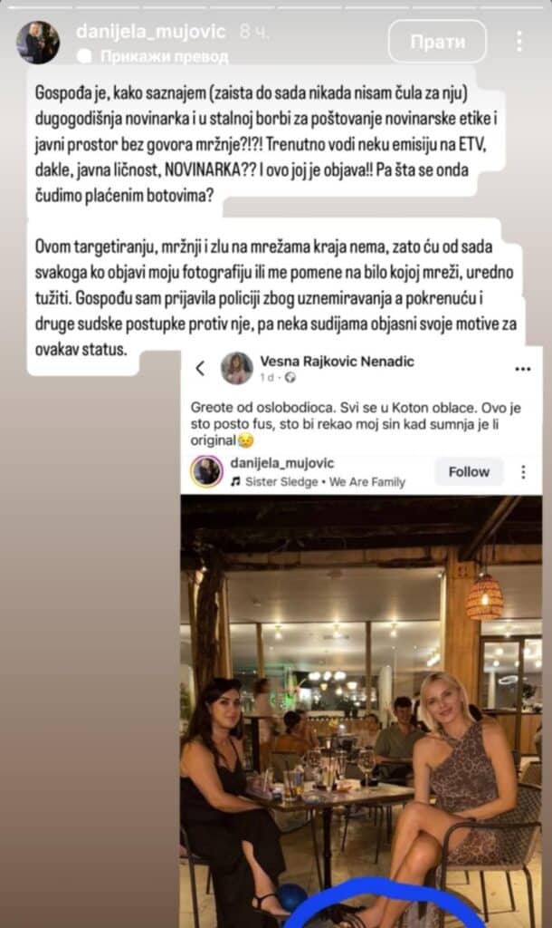Viewport: 552px width, 928px height.
Task: Click the Прати follow button
Action: pyautogui.click(x=437, y=42)
